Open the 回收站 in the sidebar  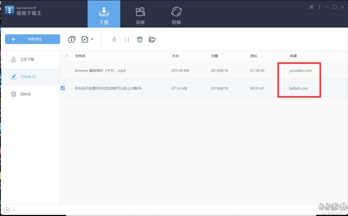[x=30, y=94]
